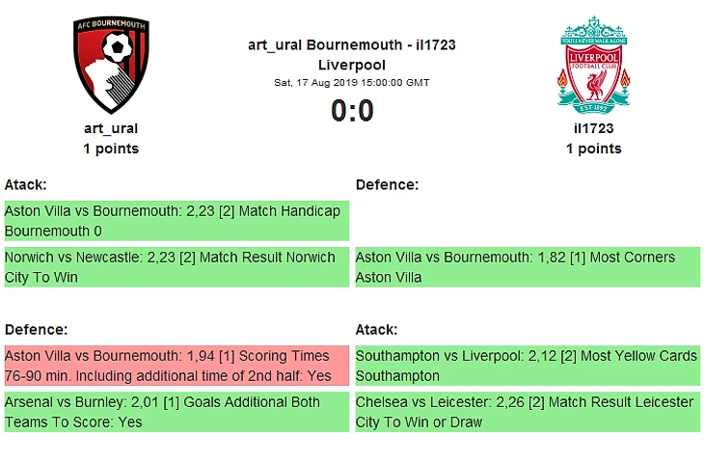Click art_ural's 1 points label
Screen dimensions: 704x463
[111, 149]
